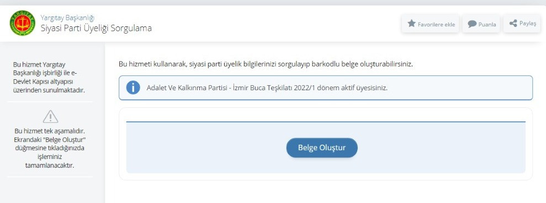The height and width of the screenshot is (203, 546).
Task: Click the share network icon
Action: coord(513,23)
